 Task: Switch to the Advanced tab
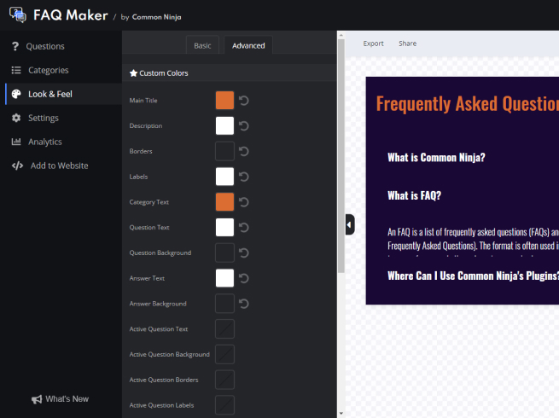pos(248,45)
